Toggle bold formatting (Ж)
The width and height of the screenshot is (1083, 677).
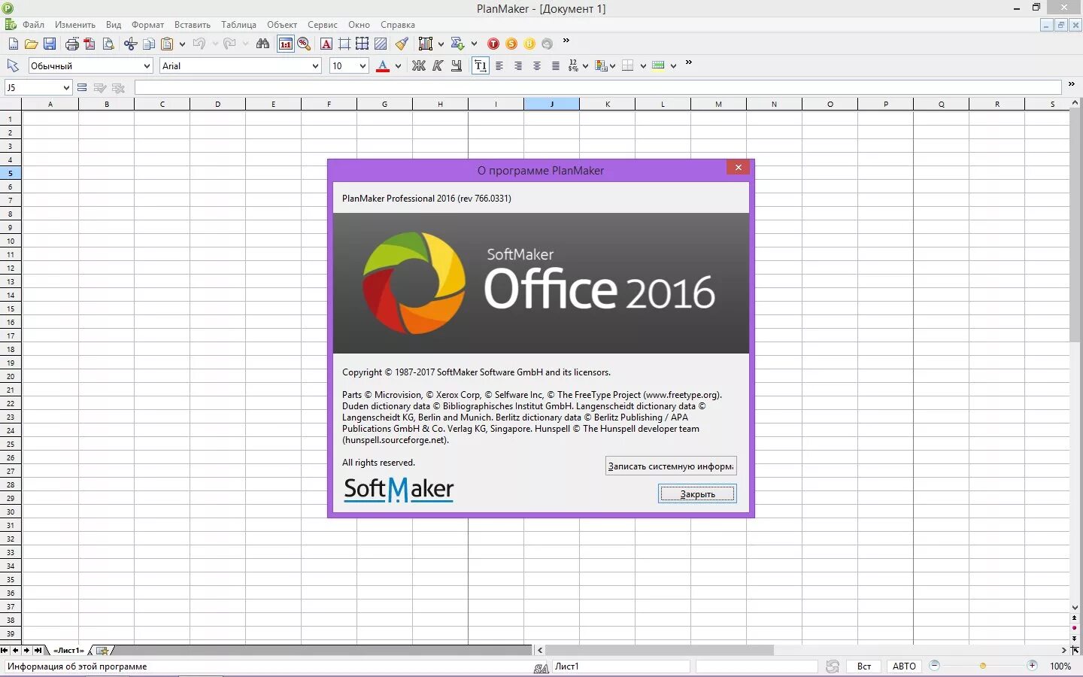point(419,66)
